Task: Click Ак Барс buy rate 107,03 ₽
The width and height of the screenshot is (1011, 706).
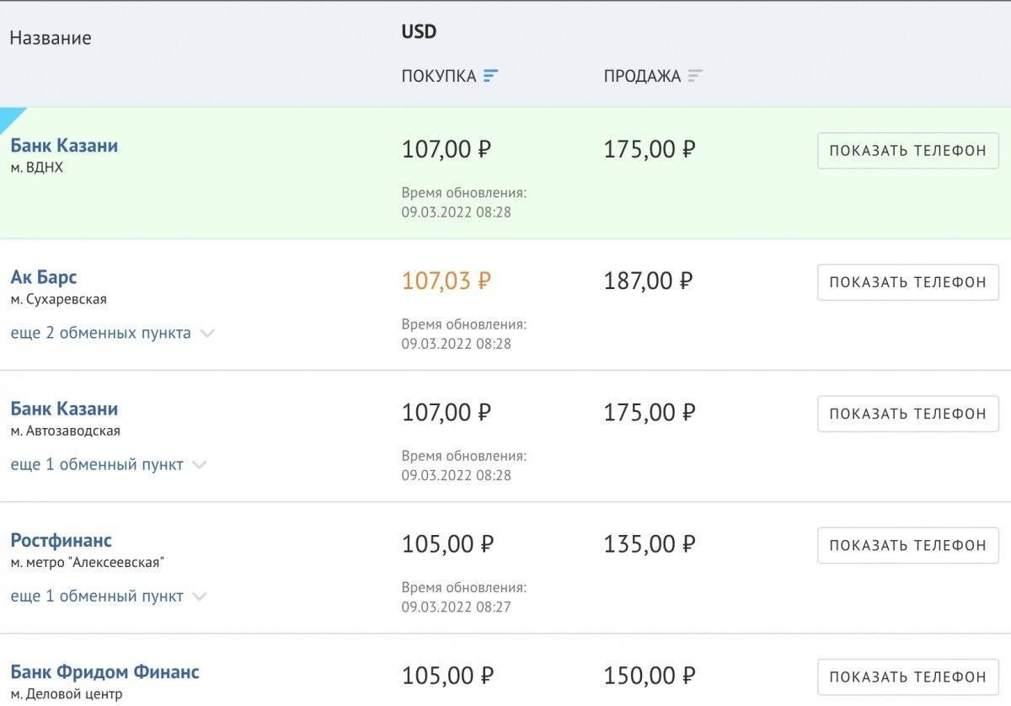Action: tap(446, 281)
